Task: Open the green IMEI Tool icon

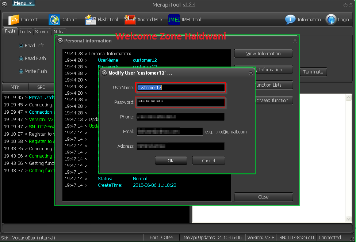Action: point(174,20)
